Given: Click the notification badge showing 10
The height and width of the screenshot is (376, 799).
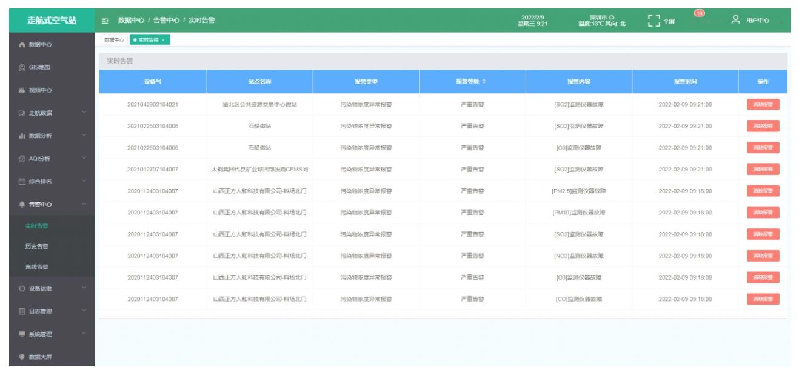Looking at the screenshot, I should pyautogui.click(x=698, y=13).
